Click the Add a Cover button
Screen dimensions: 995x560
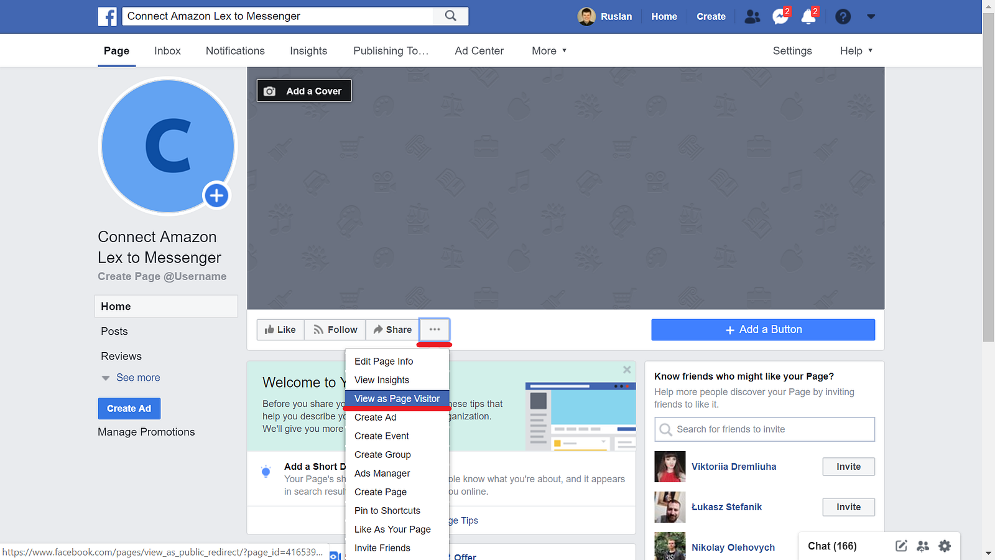point(304,91)
